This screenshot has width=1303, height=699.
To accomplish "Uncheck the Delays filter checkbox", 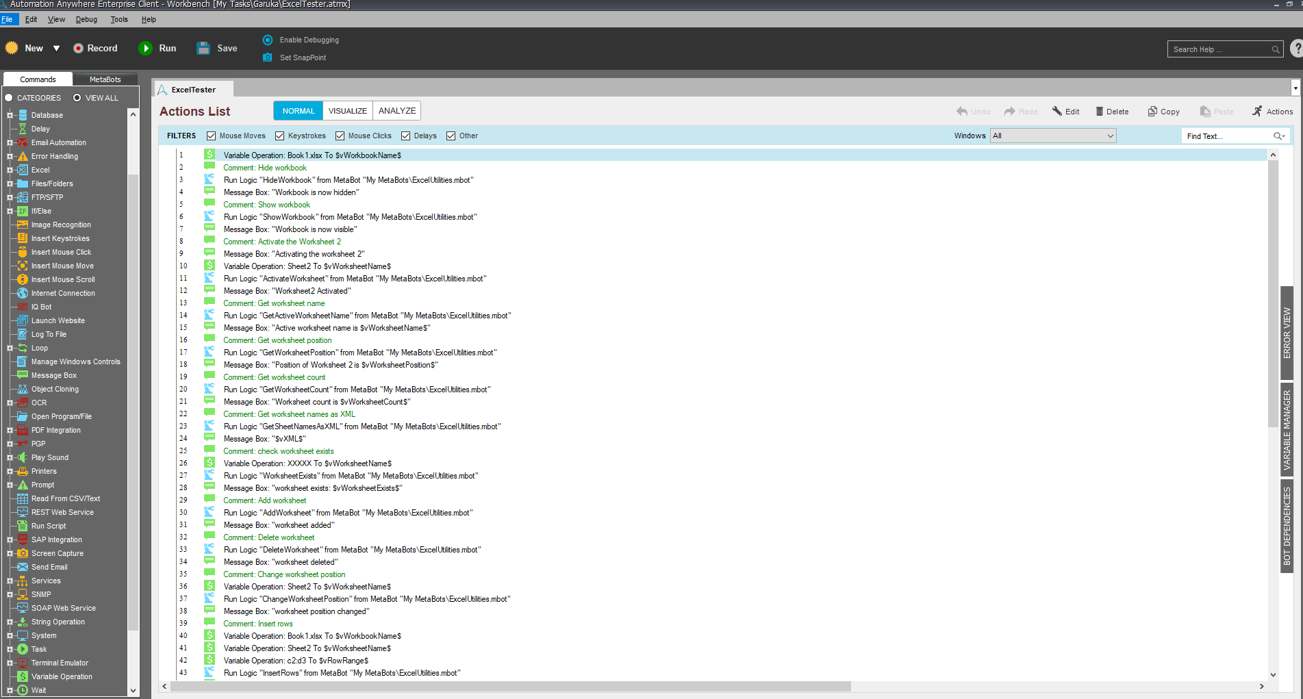I will (406, 136).
